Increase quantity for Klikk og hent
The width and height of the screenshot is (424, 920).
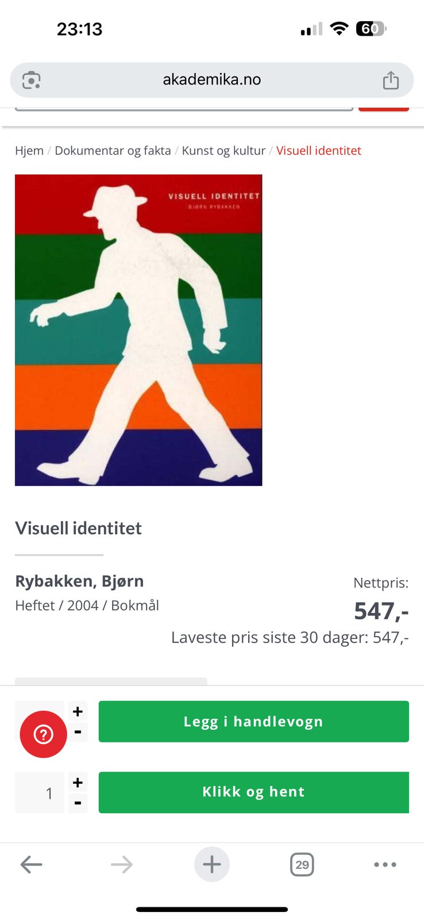(x=78, y=782)
